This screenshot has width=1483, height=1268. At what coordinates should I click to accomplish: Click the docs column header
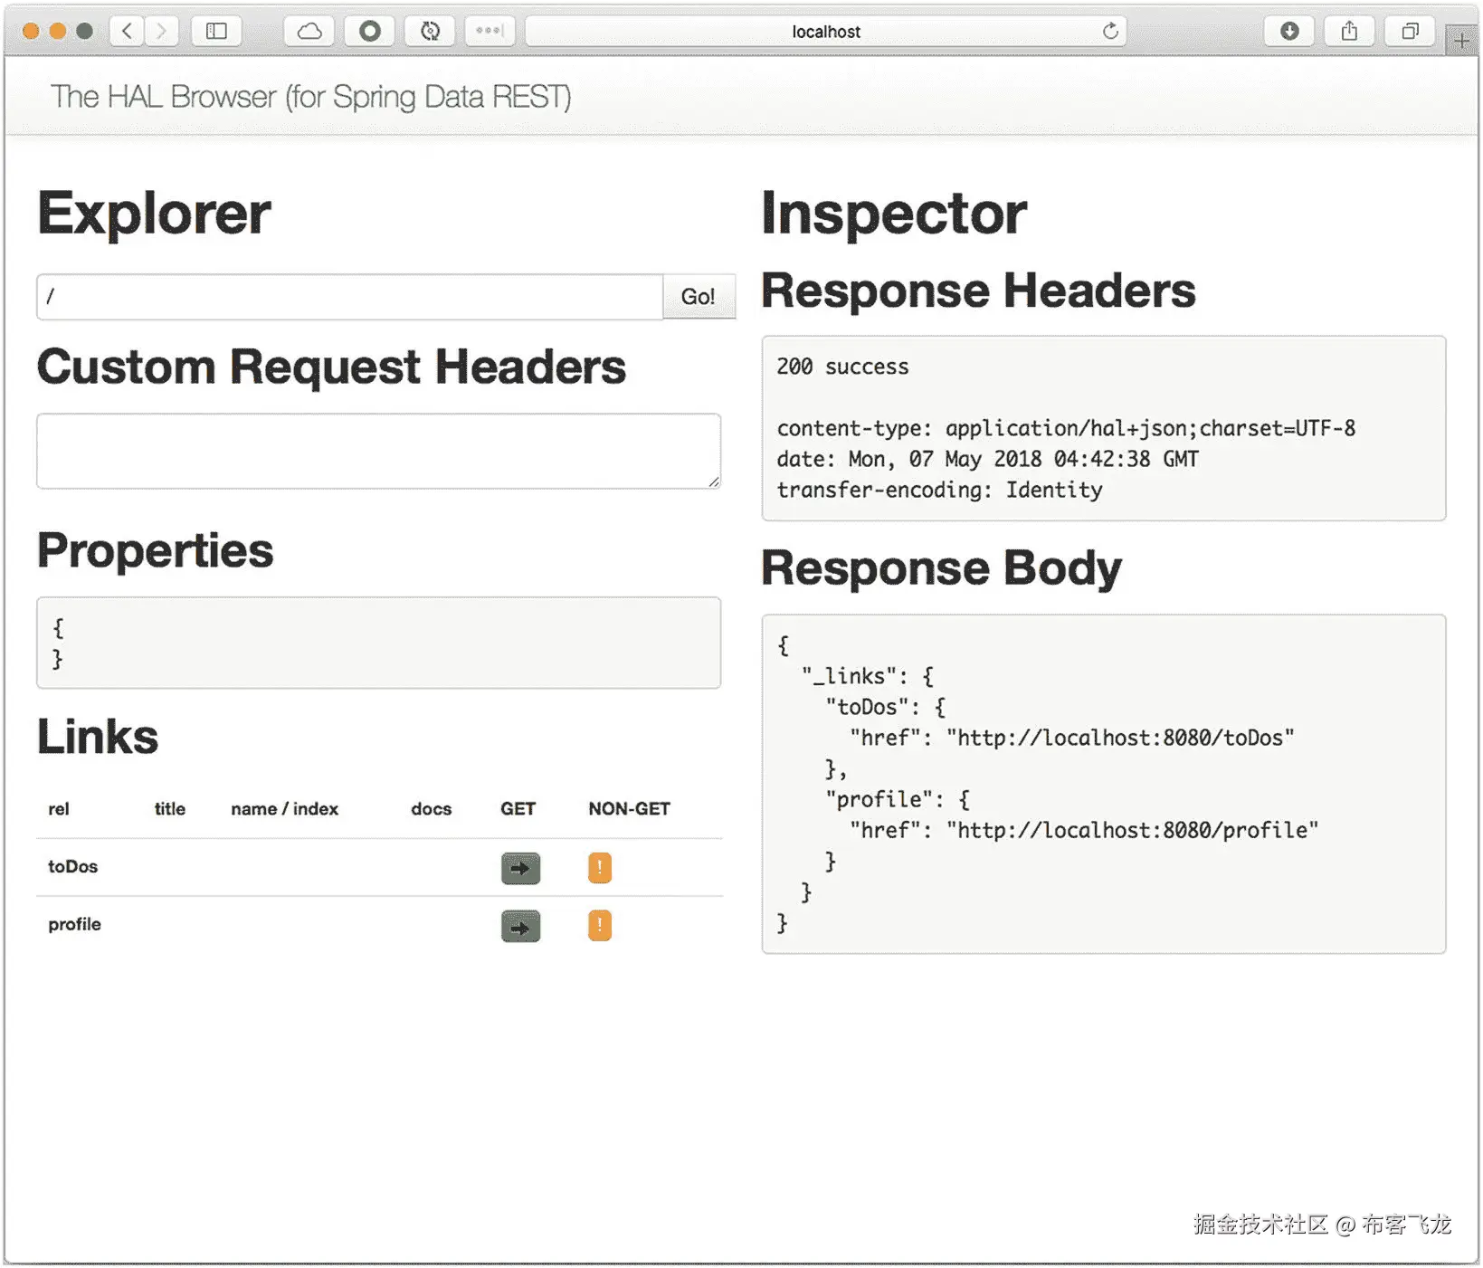coord(431,808)
